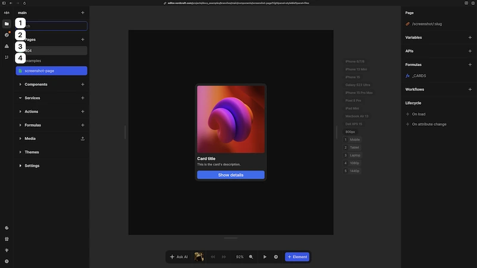Add a new service with plus icon
This screenshot has width=477, height=268.
82,98
